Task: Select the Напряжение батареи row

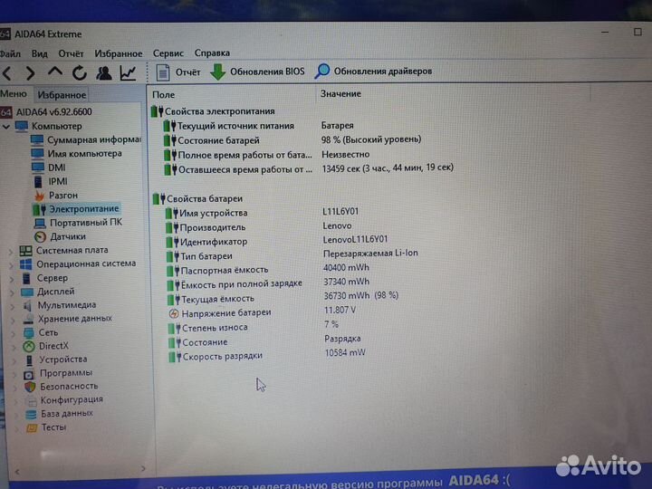Action: (263, 312)
